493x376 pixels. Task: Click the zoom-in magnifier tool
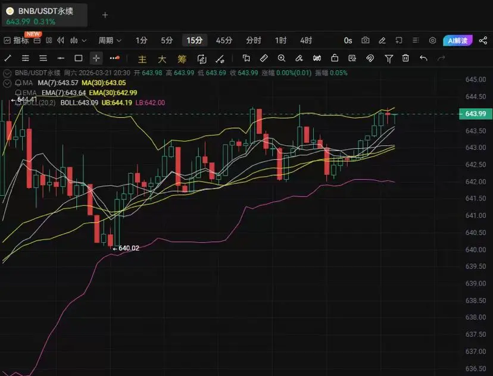click(x=282, y=58)
